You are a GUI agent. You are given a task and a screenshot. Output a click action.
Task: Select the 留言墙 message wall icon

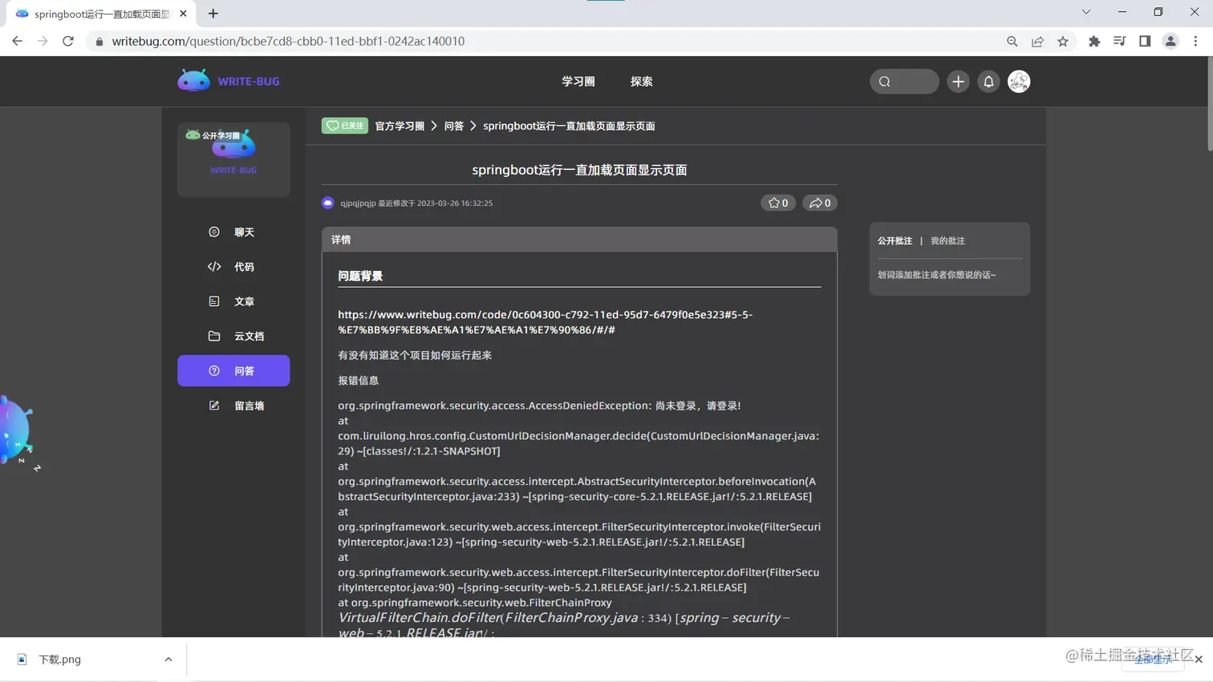click(213, 405)
